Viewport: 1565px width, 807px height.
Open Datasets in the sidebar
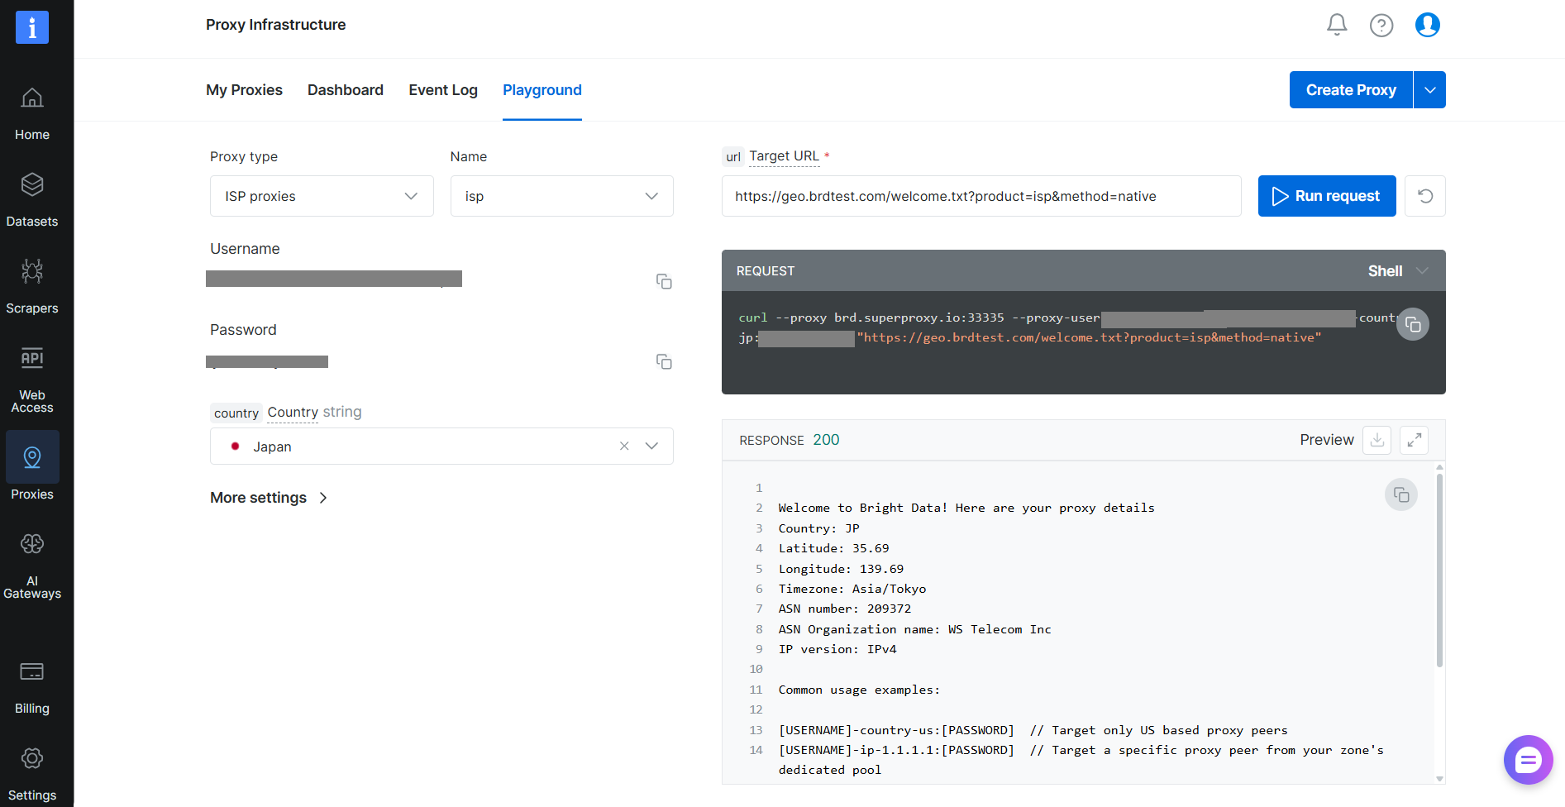coord(32,201)
